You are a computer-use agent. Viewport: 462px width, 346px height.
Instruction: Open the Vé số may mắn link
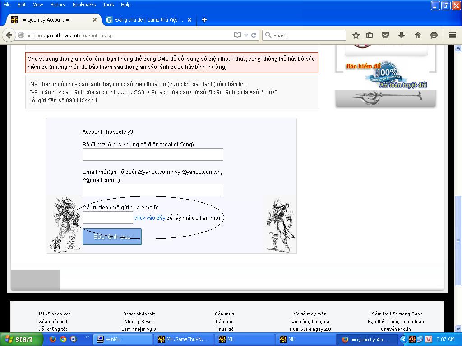click(x=310, y=314)
